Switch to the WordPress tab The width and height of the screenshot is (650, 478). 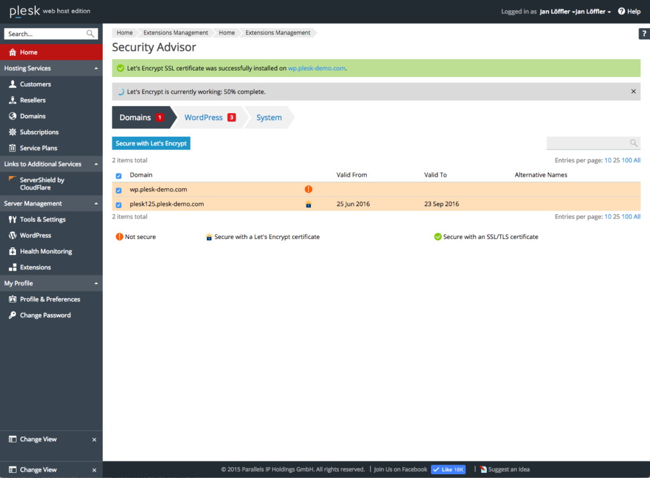click(209, 118)
